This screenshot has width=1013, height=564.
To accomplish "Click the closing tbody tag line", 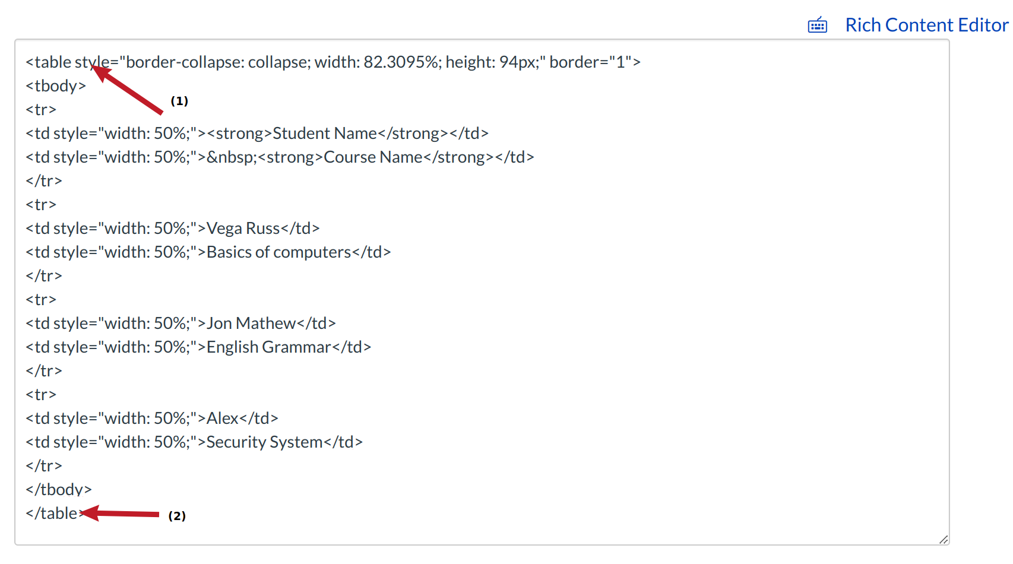I will 59,490.
